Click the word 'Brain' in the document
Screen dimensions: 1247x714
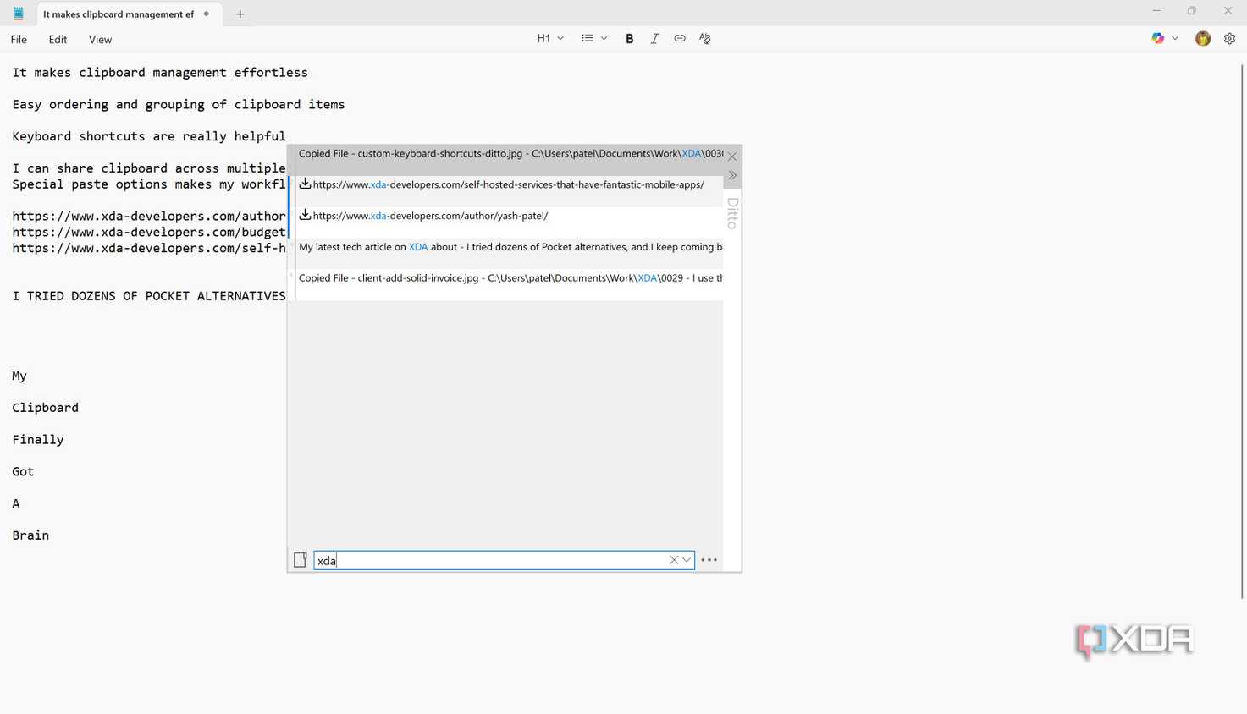[30, 535]
